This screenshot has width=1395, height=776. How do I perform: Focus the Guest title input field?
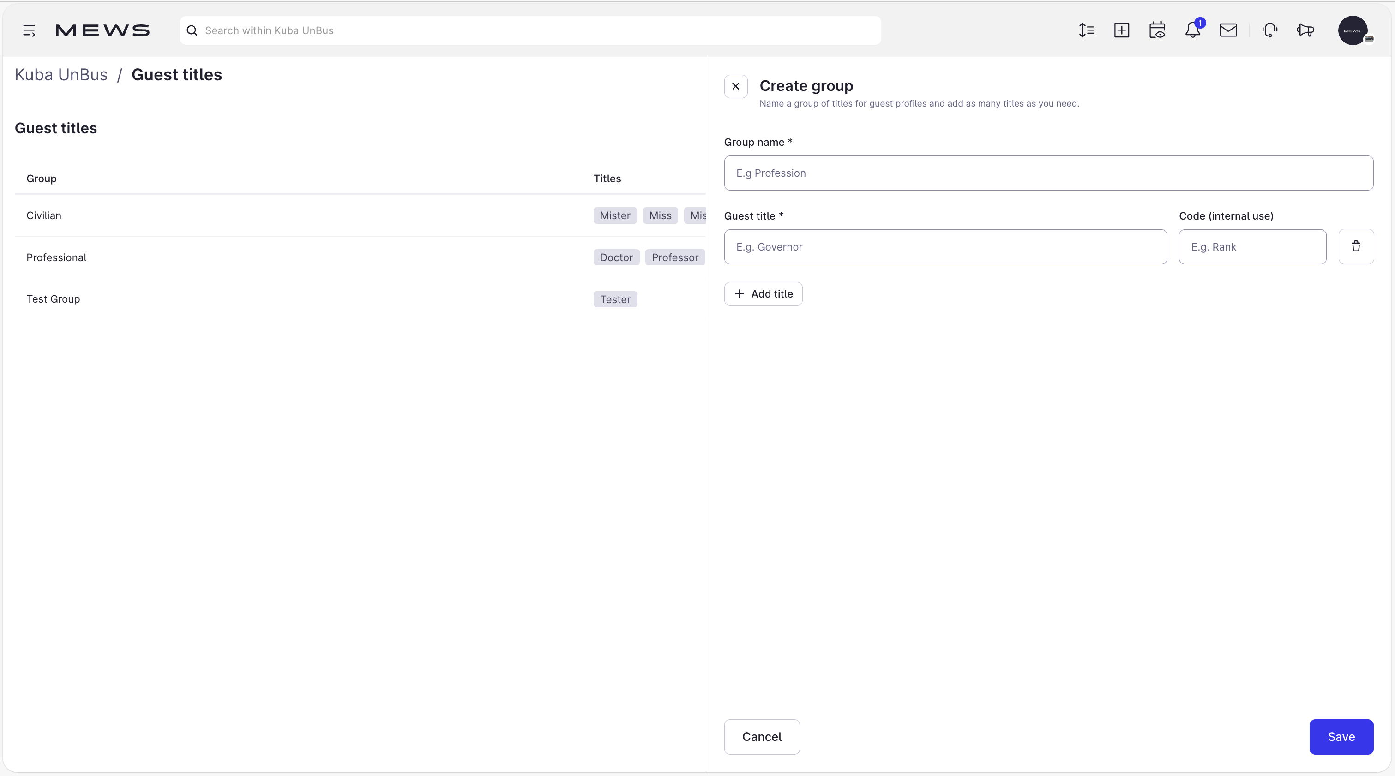tap(945, 246)
